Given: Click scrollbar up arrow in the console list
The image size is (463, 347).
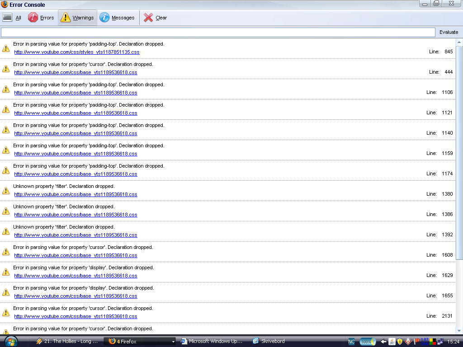Looking at the screenshot, I should click(x=459, y=42).
